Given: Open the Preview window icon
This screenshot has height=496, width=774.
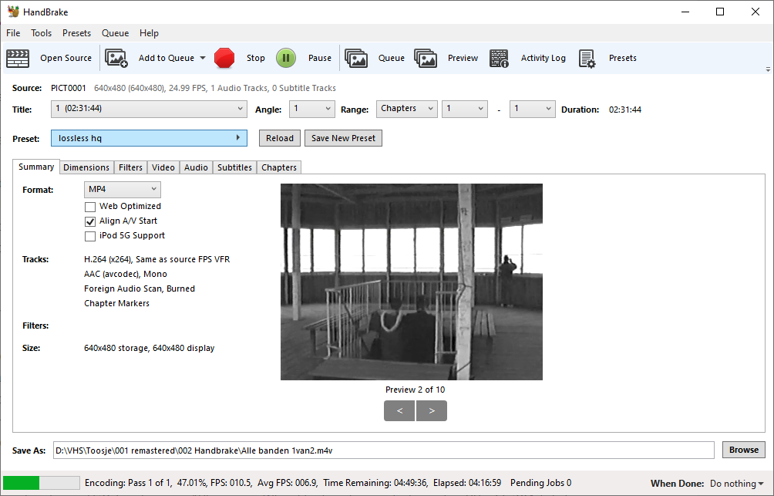Looking at the screenshot, I should (x=426, y=58).
